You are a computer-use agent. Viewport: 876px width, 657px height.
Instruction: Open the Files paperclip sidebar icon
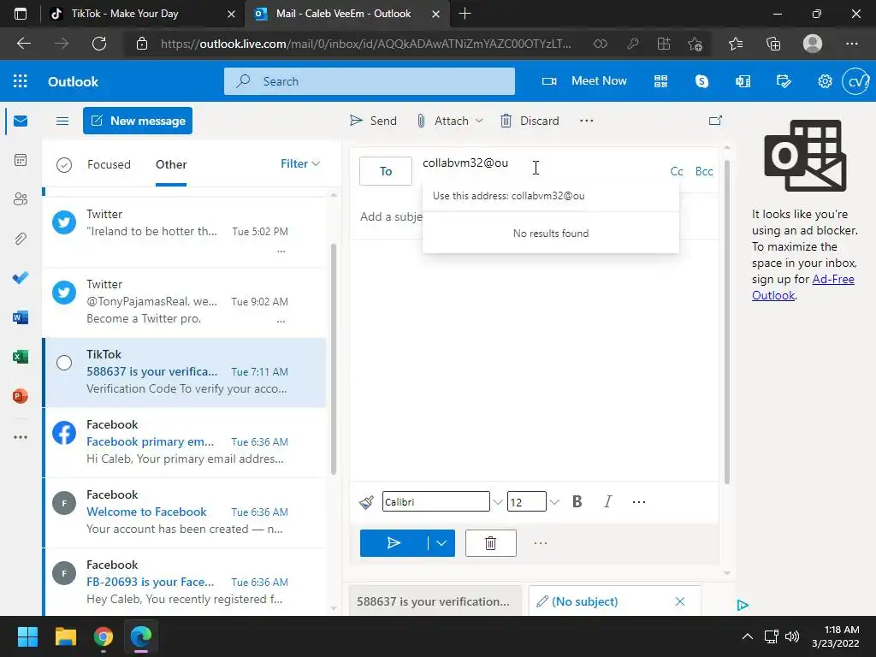[x=21, y=240]
